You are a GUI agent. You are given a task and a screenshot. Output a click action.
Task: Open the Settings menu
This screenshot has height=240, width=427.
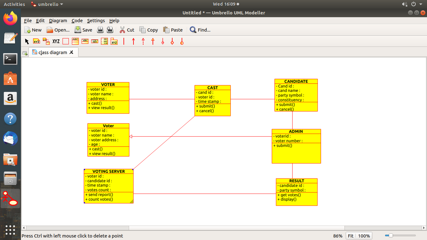[x=96, y=21]
